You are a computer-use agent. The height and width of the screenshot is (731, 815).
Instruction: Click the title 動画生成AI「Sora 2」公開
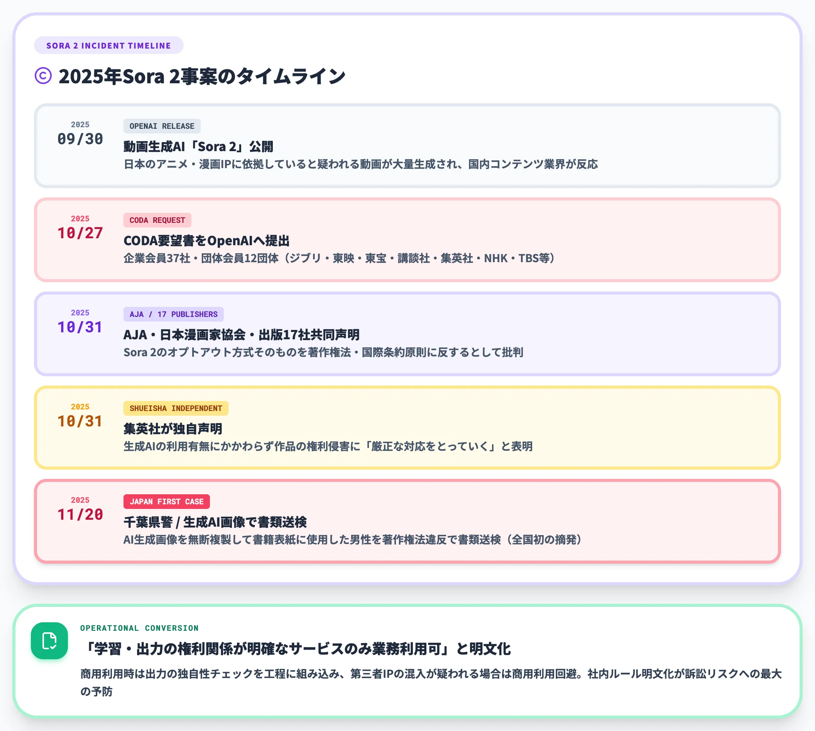click(x=198, y=147)
